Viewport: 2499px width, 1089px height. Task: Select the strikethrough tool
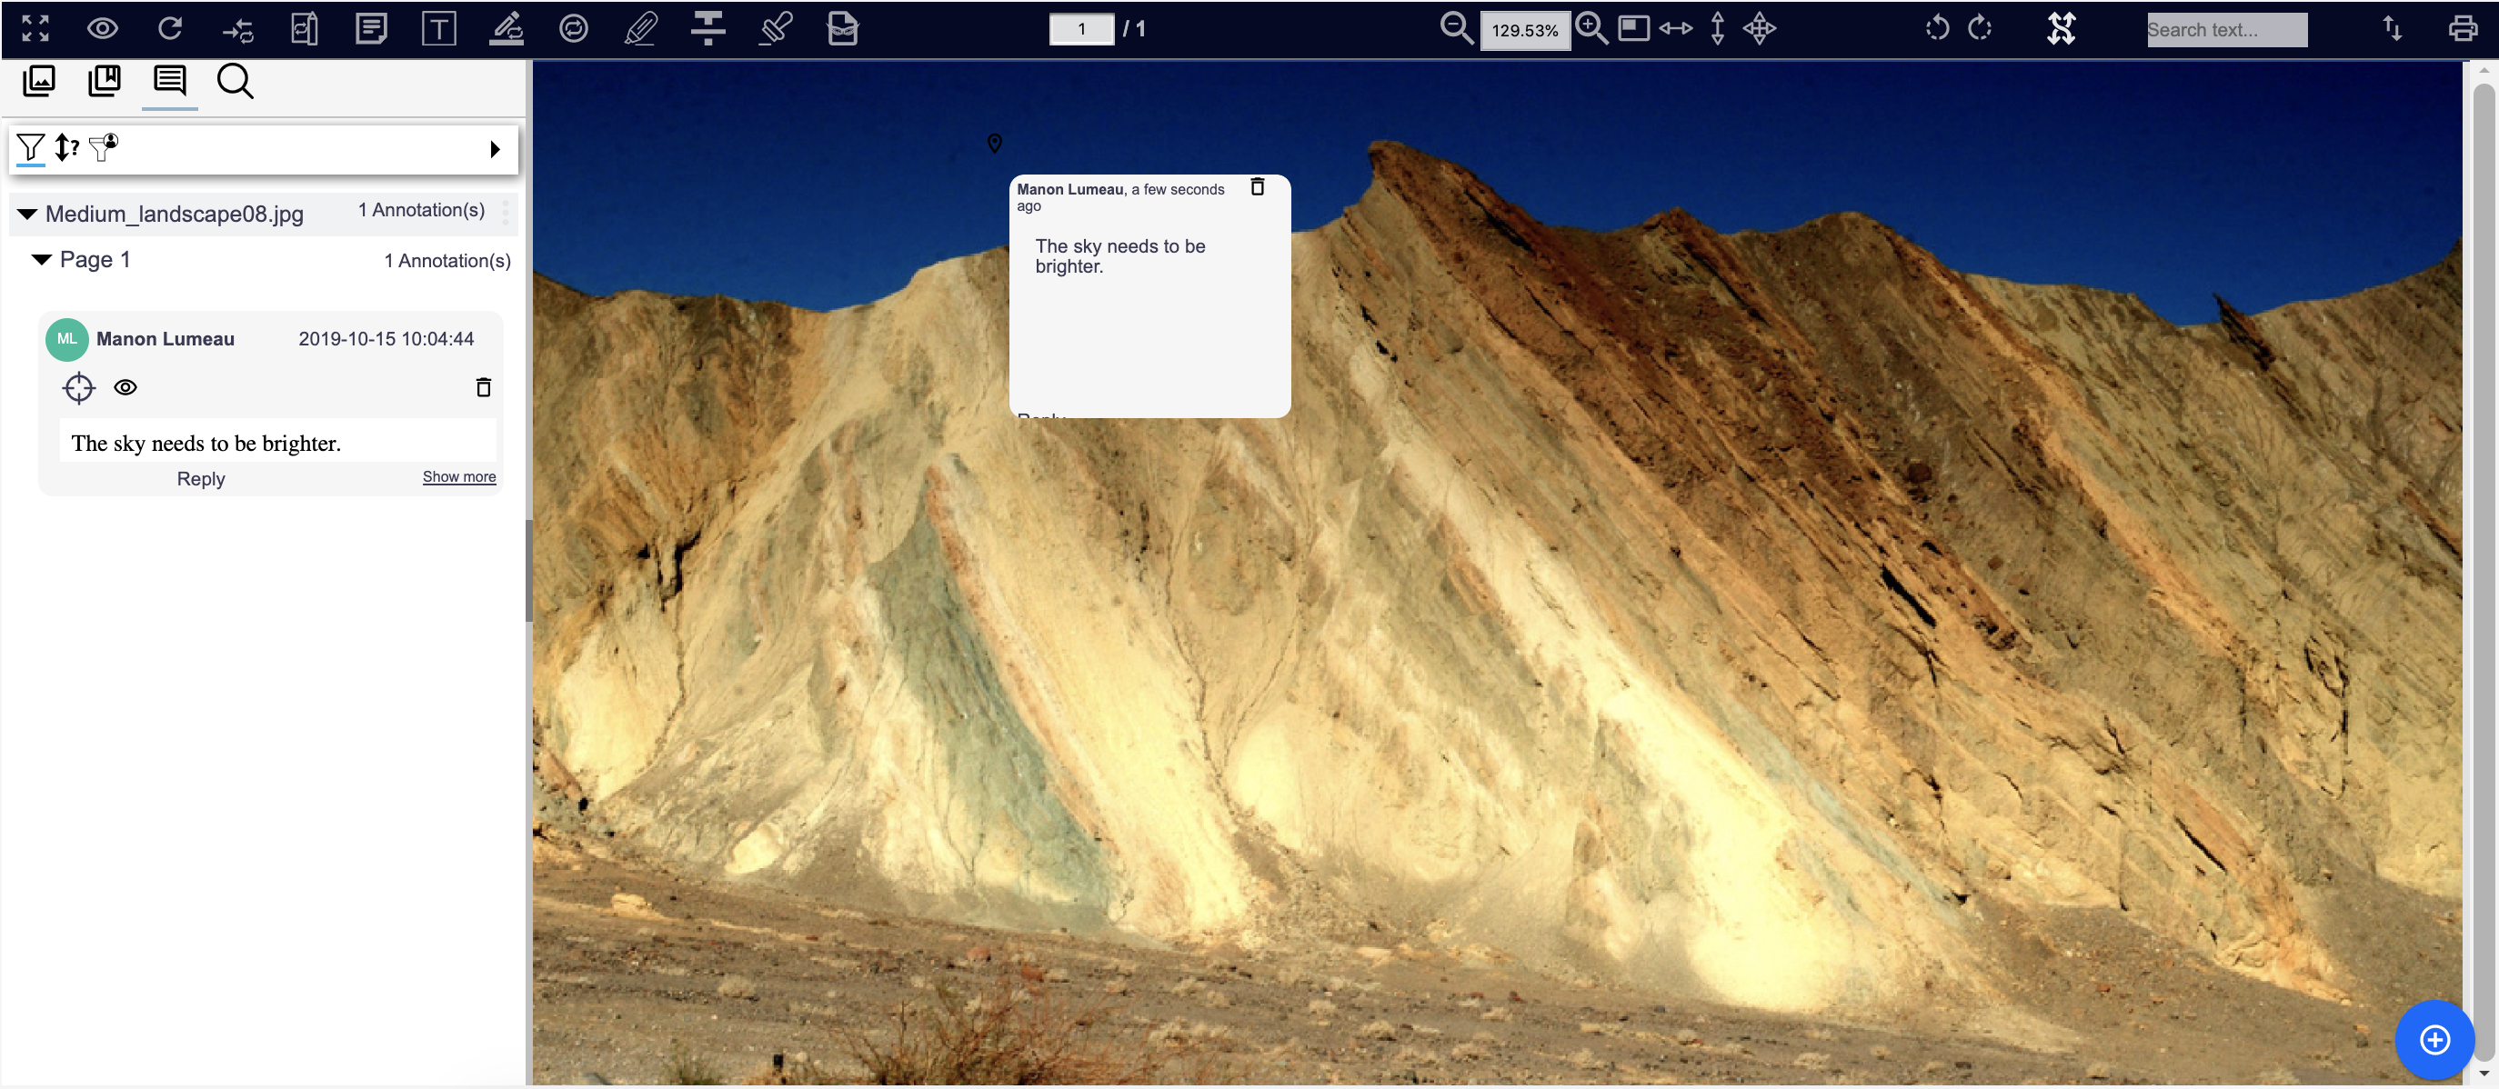coord(708,29)
